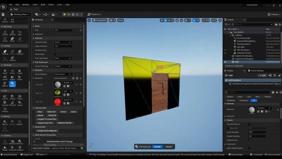Delete all Materials array elements trash icon
The image size is (282, 159).
tap(77, 78)
